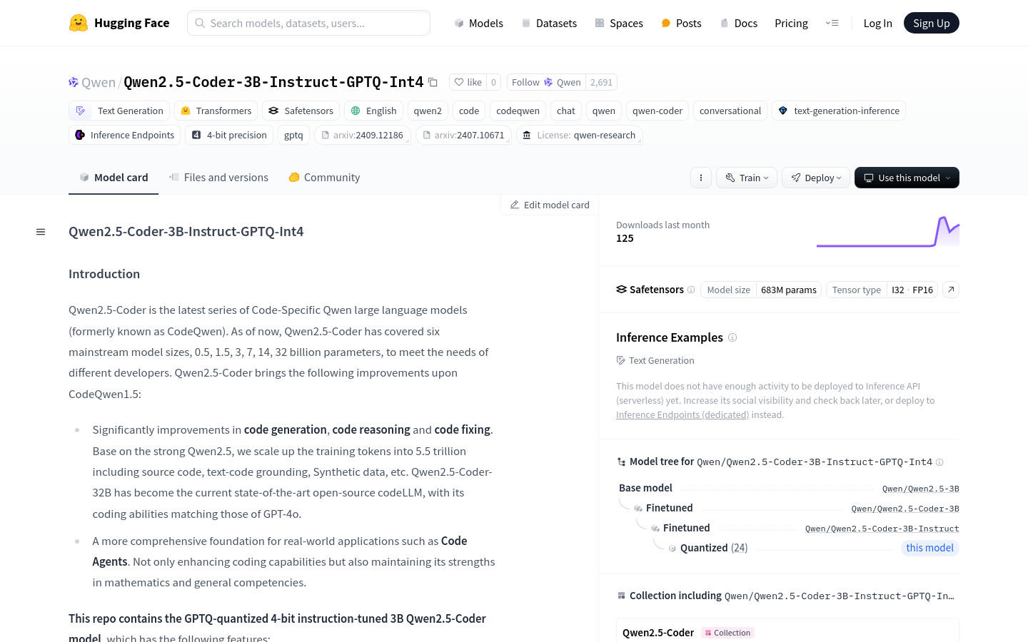
Task: Click the Inference Examples info icon
Action: 732,337
